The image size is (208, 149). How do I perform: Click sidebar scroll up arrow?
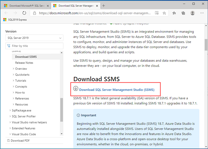[62, 53]
